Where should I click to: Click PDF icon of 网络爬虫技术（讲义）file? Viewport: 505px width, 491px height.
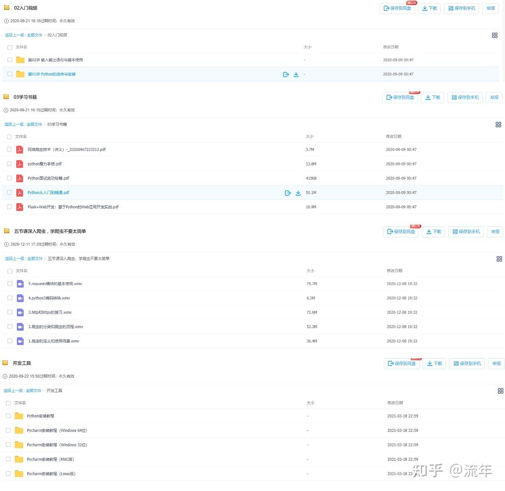(19, 150)
